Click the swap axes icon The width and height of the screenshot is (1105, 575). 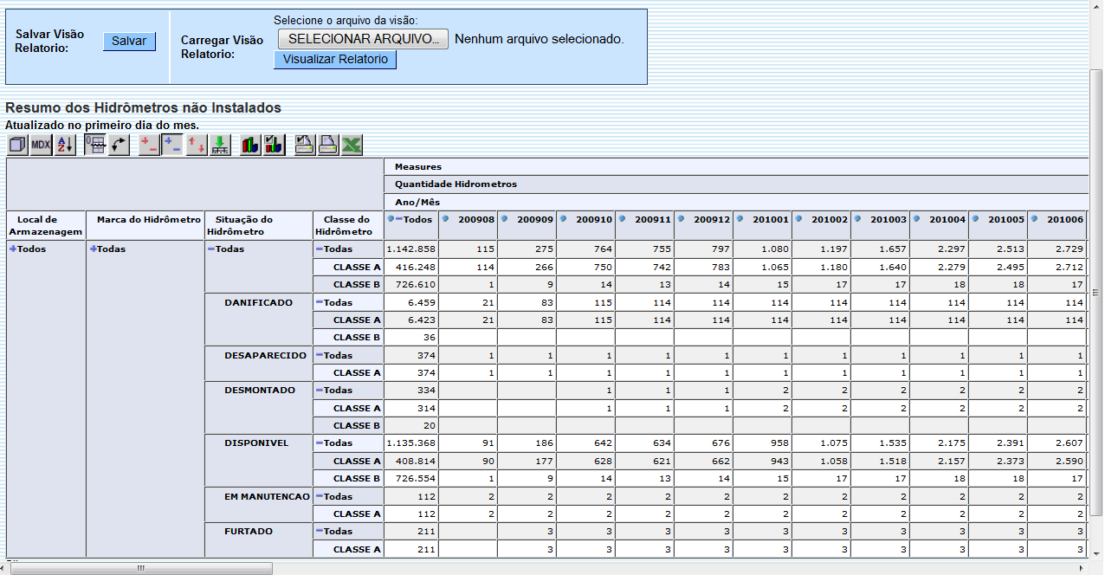pos(120,145)
